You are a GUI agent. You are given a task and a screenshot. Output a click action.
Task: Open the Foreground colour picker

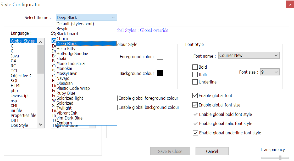[x=160, y=56]
